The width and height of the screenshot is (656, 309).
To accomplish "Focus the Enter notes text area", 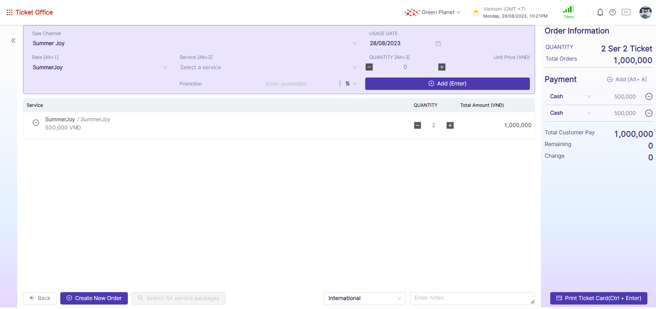I will point(472,298).
